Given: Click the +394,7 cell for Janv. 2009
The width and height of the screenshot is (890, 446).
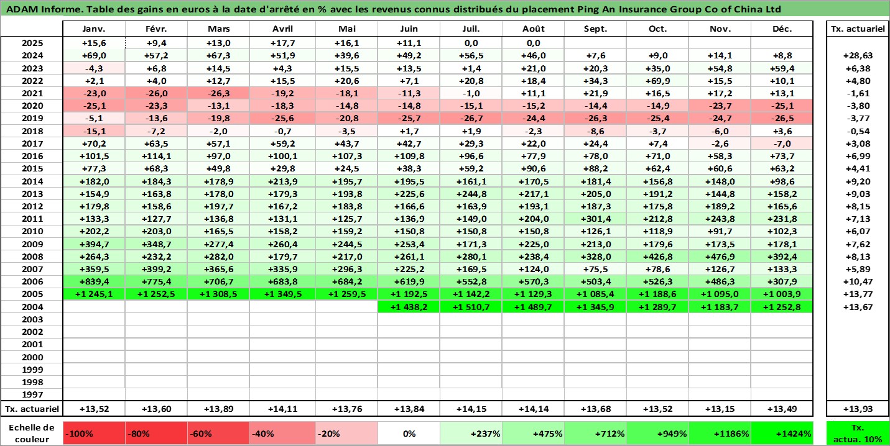Looking at the screenshot, I should click(94, 244).
